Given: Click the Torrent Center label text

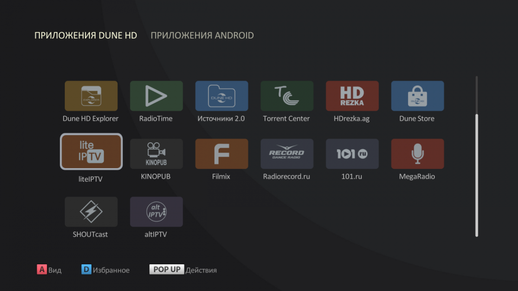Looking at the screenshot, I should (286, 119).
